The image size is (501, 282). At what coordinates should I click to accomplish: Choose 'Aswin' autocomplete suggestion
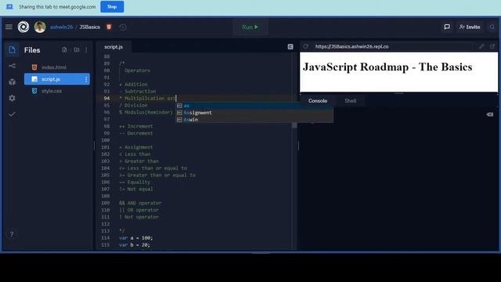(254, 120)
